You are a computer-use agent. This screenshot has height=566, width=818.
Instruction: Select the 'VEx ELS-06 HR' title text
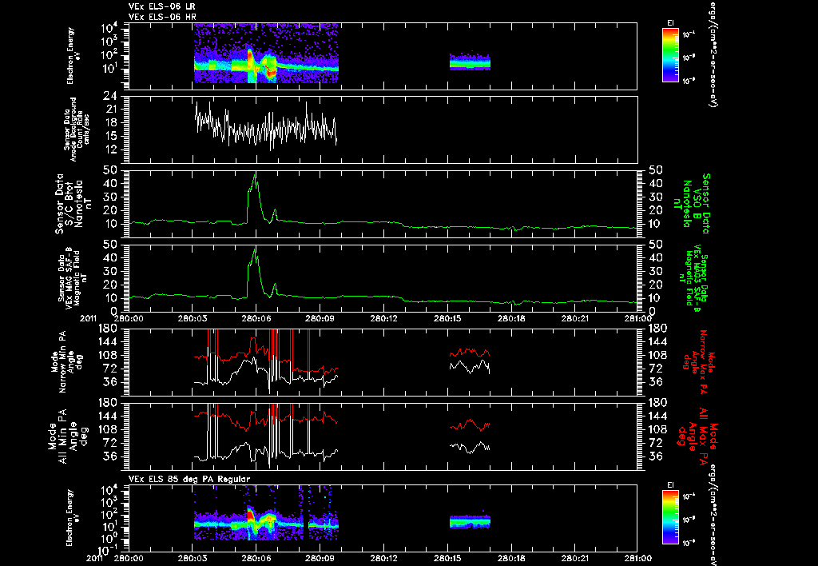pos(161,18)
